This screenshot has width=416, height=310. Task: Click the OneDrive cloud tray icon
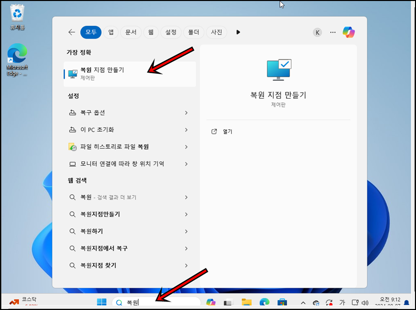click(x=316, y=303)
